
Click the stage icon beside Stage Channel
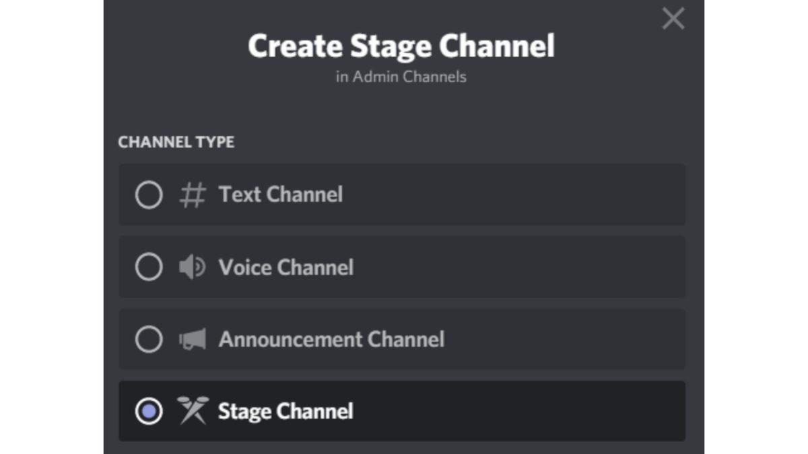point(192,410)
